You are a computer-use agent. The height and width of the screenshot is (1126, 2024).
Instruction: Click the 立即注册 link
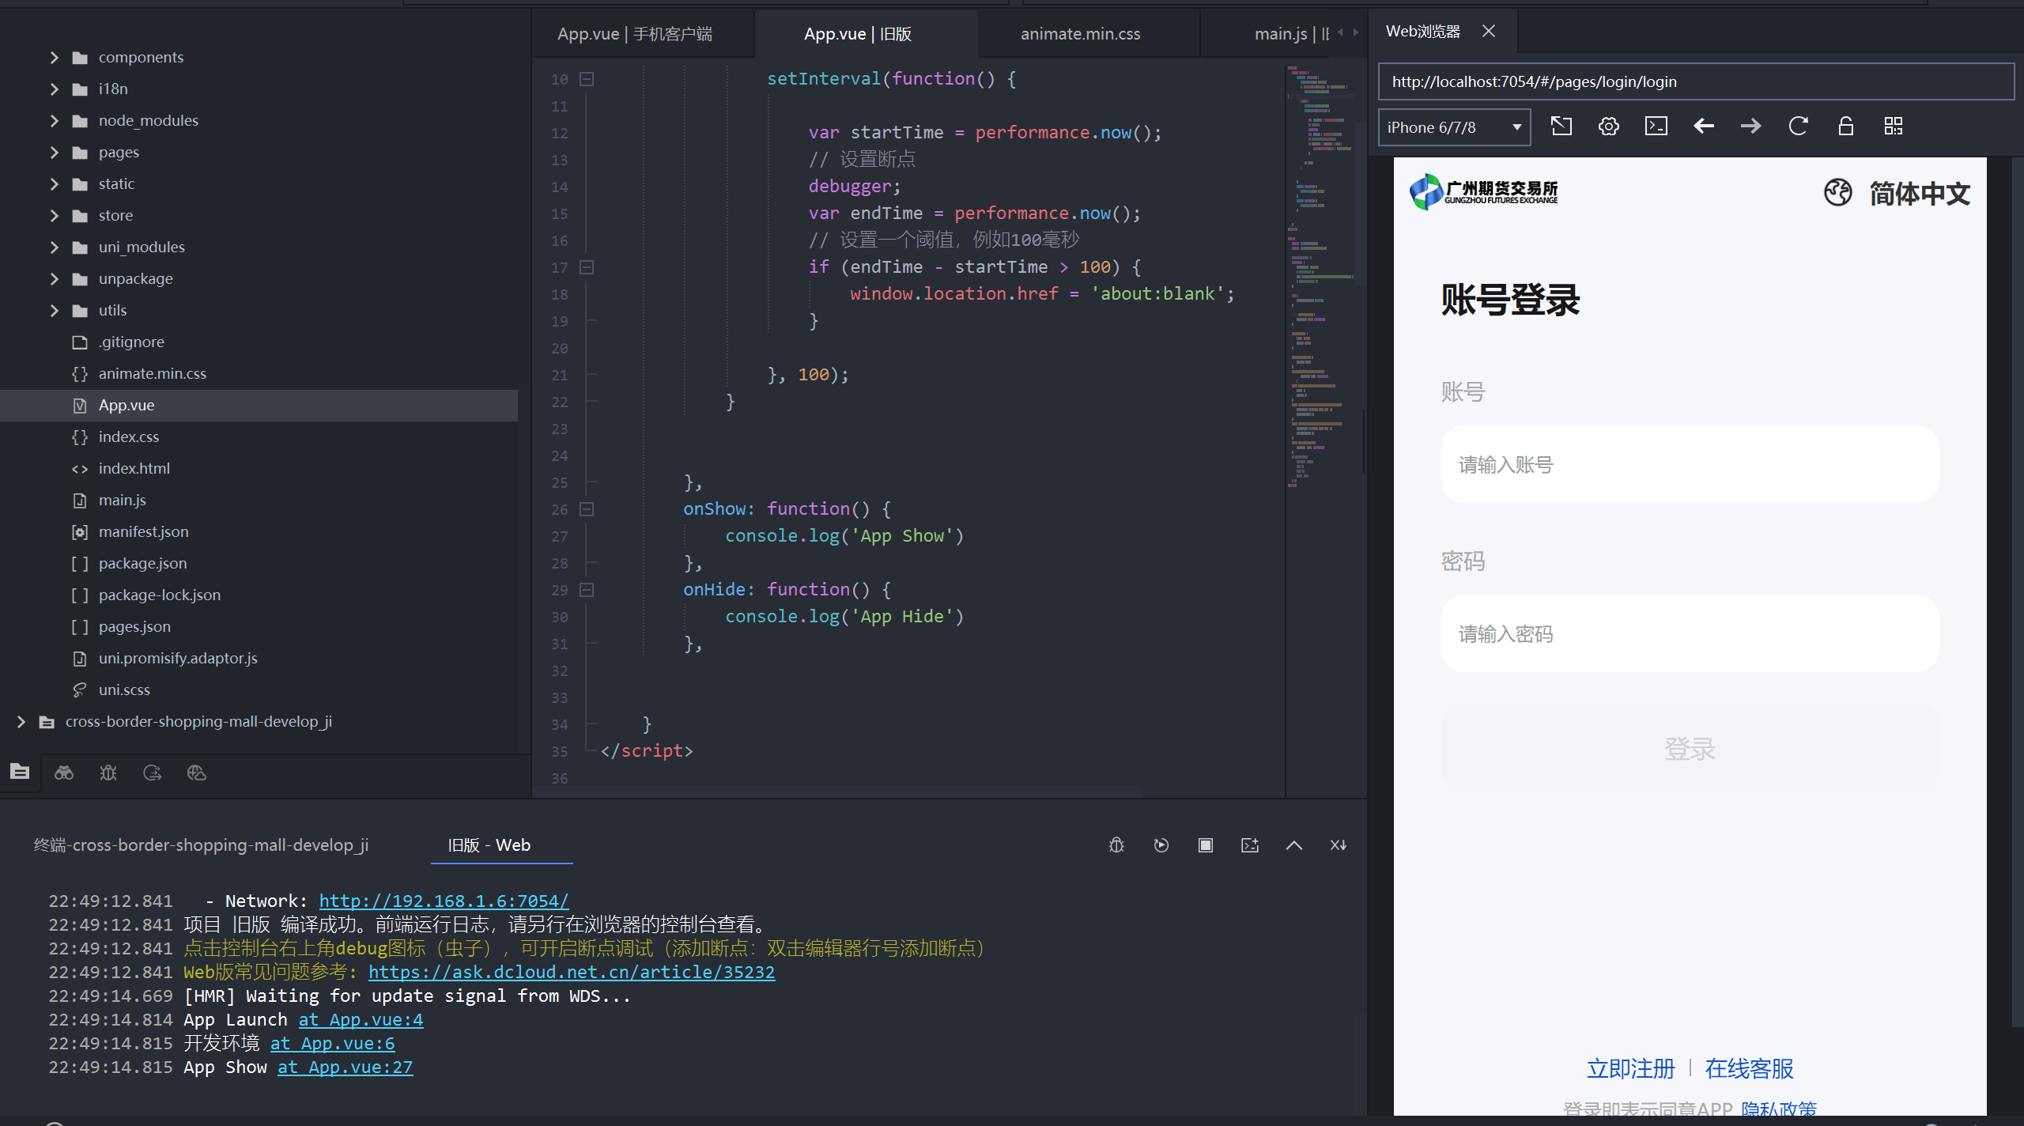pyautogui.click(x=1630, y=1069)
